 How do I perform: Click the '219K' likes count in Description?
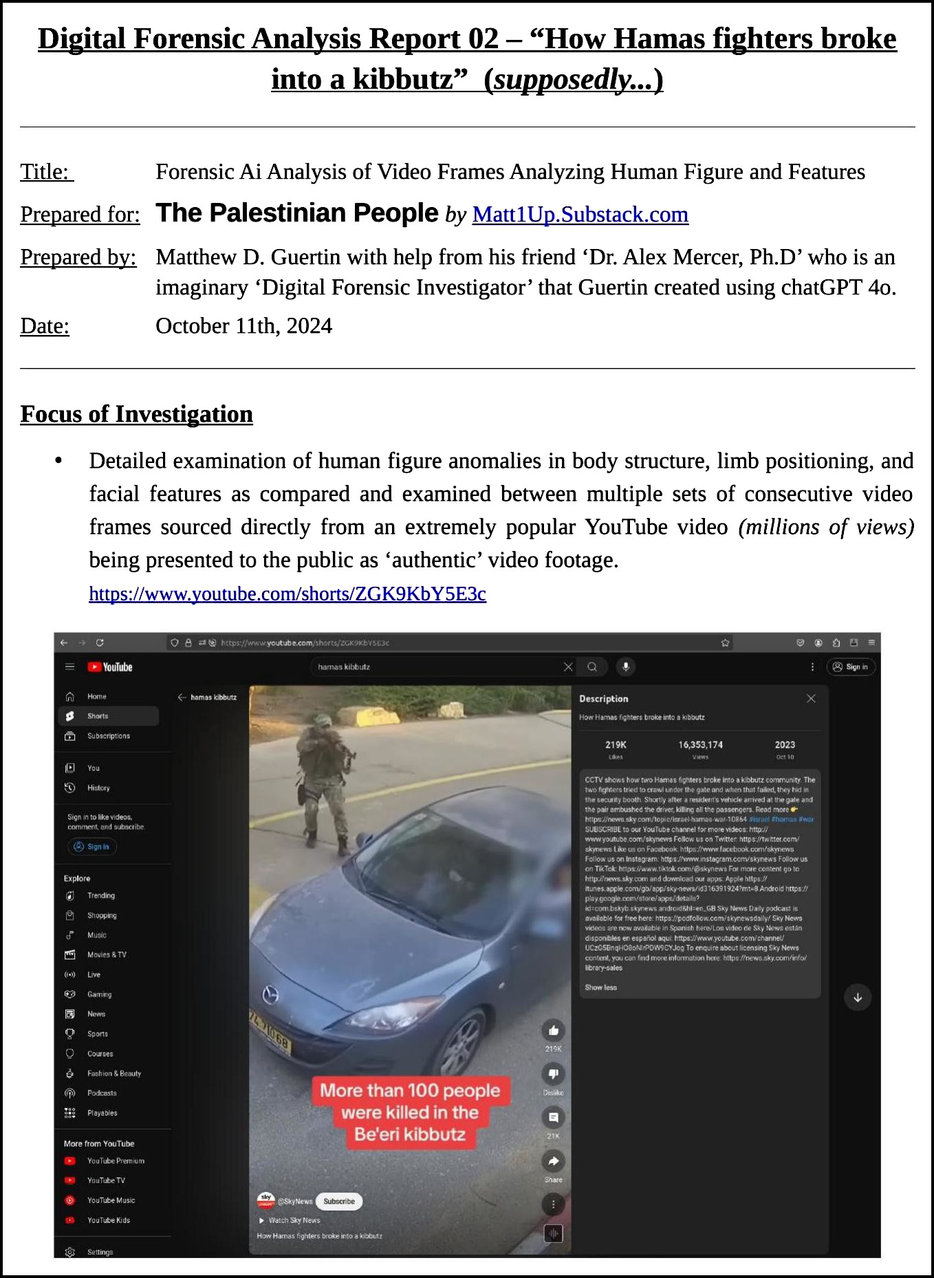[x=616, y=745]
